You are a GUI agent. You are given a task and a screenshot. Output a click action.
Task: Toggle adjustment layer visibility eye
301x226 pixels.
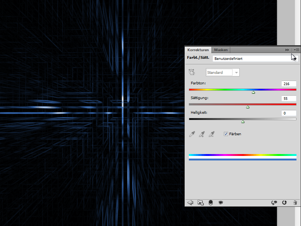(x=220, y=203)
